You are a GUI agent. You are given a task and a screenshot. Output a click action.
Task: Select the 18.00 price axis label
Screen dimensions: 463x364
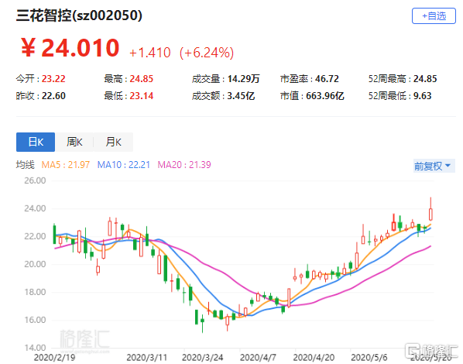tap(35, 292)
